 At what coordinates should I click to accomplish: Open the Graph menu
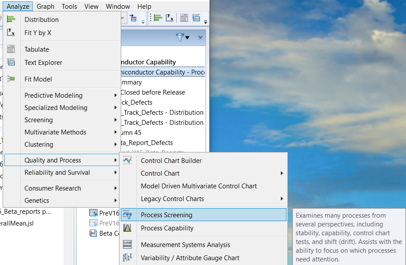(x=45, y=6)
